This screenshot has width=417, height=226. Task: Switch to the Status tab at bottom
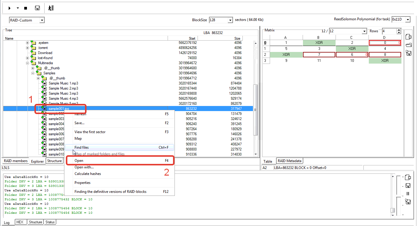[x=50, y=222]
